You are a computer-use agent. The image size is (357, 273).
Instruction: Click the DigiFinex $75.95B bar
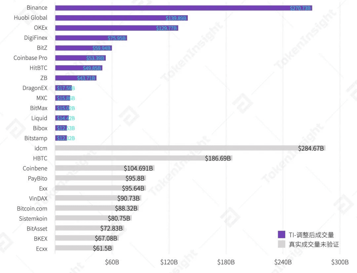(91, 38)
